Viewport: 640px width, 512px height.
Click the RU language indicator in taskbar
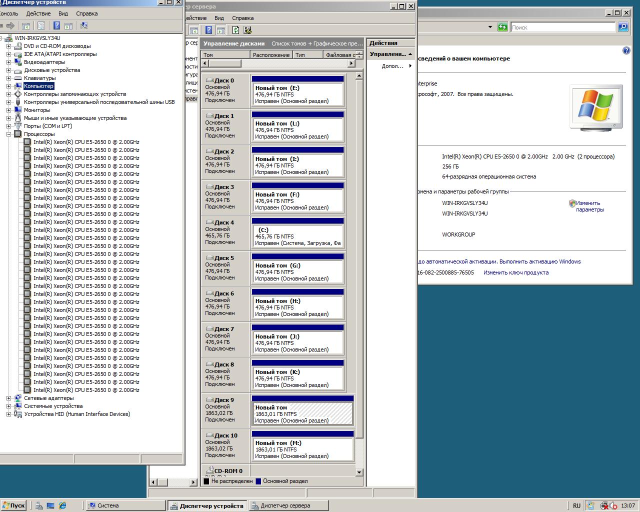click(x=576, y=505)
